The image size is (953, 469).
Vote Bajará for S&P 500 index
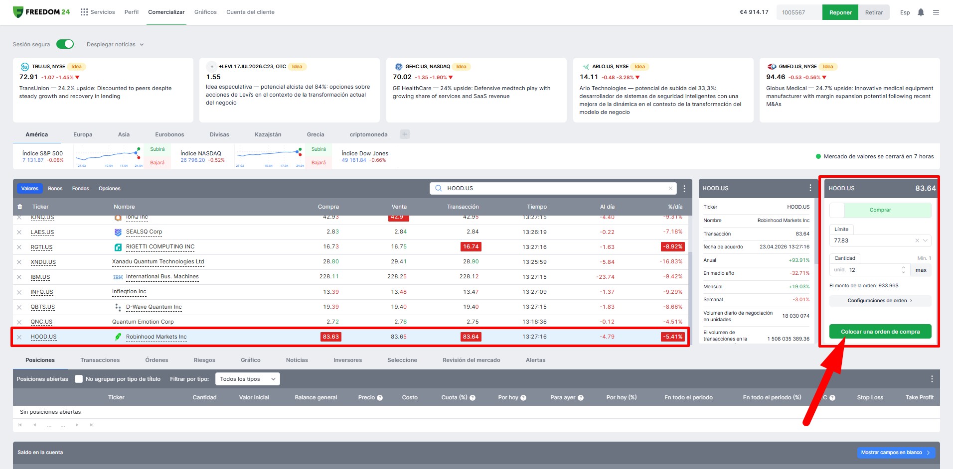(158, 163)
